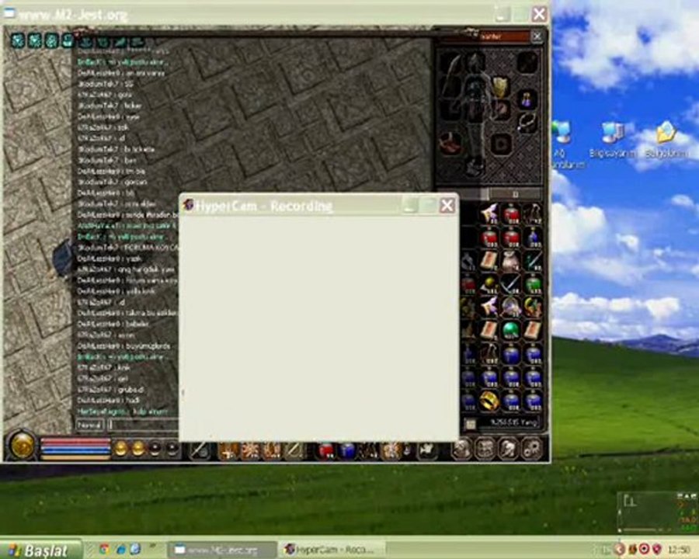Viewport: 699px width, 559px height.
Task: Click the chat input field
Action: pos(143,425)
